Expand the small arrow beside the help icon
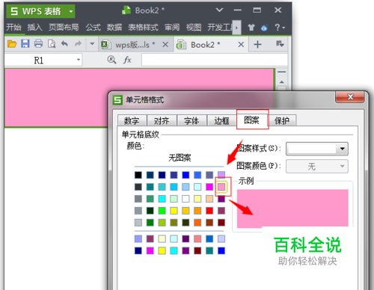The height and width of the screenshot is (290, 374). (283, 28)
